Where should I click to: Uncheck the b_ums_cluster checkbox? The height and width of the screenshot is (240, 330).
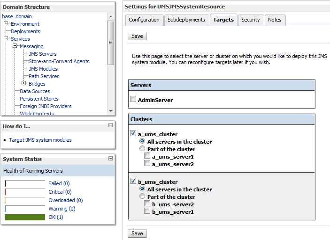tap(133, 181)
